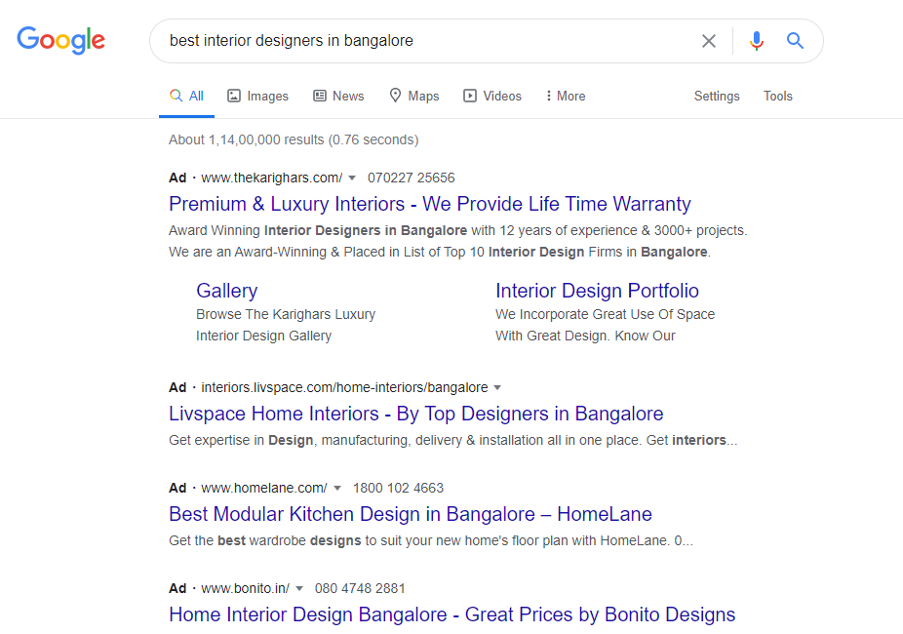Open Home Interior Design Bangalore Bonito link
Image resolution: width=903 pixels, height=634 pixels.
pos(452,614)
